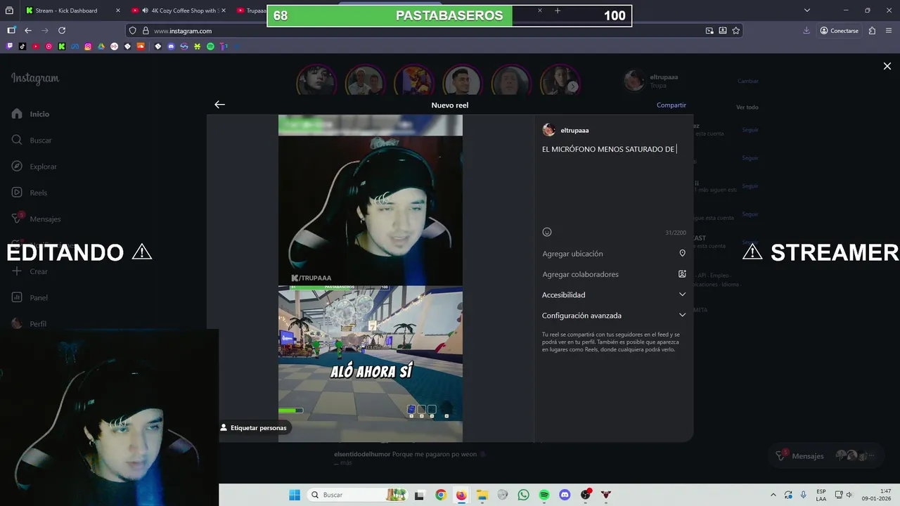Open Chrome from the taskbar
The height and width of the screenshot is (506, 900).
click(x=440, y=495)
